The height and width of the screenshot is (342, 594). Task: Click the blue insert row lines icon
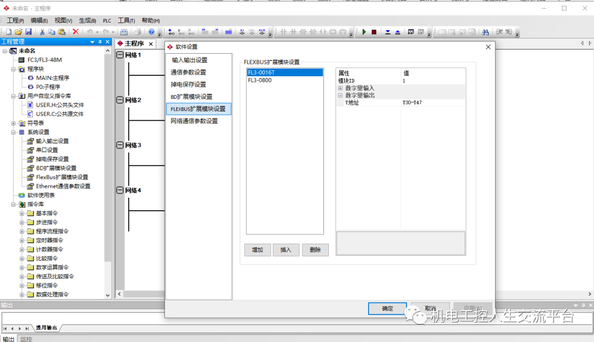point(205,32)
